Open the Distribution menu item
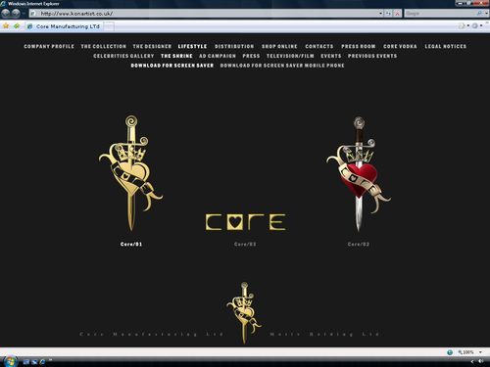Image resolution: width=490 pixels, height=367 pixels. tap(234, 46)
